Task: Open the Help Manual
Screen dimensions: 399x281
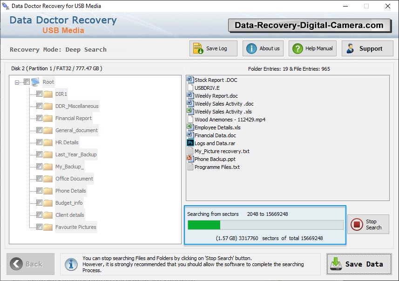Action: click(x=312, y=48)
